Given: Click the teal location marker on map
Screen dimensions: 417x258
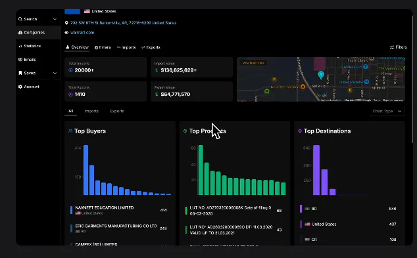Looking at the screenshot, I should (321, 75).
